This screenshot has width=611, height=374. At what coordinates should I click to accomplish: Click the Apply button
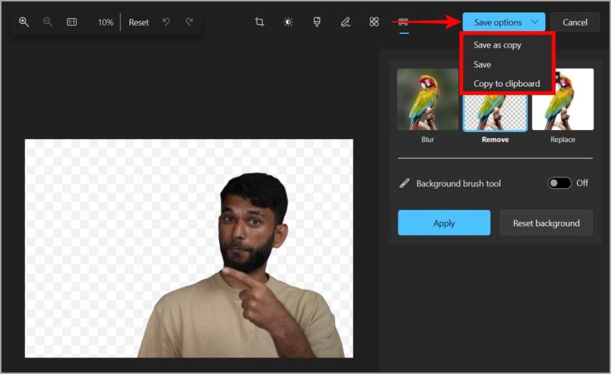pyautogui.click(x=444, y=223)
